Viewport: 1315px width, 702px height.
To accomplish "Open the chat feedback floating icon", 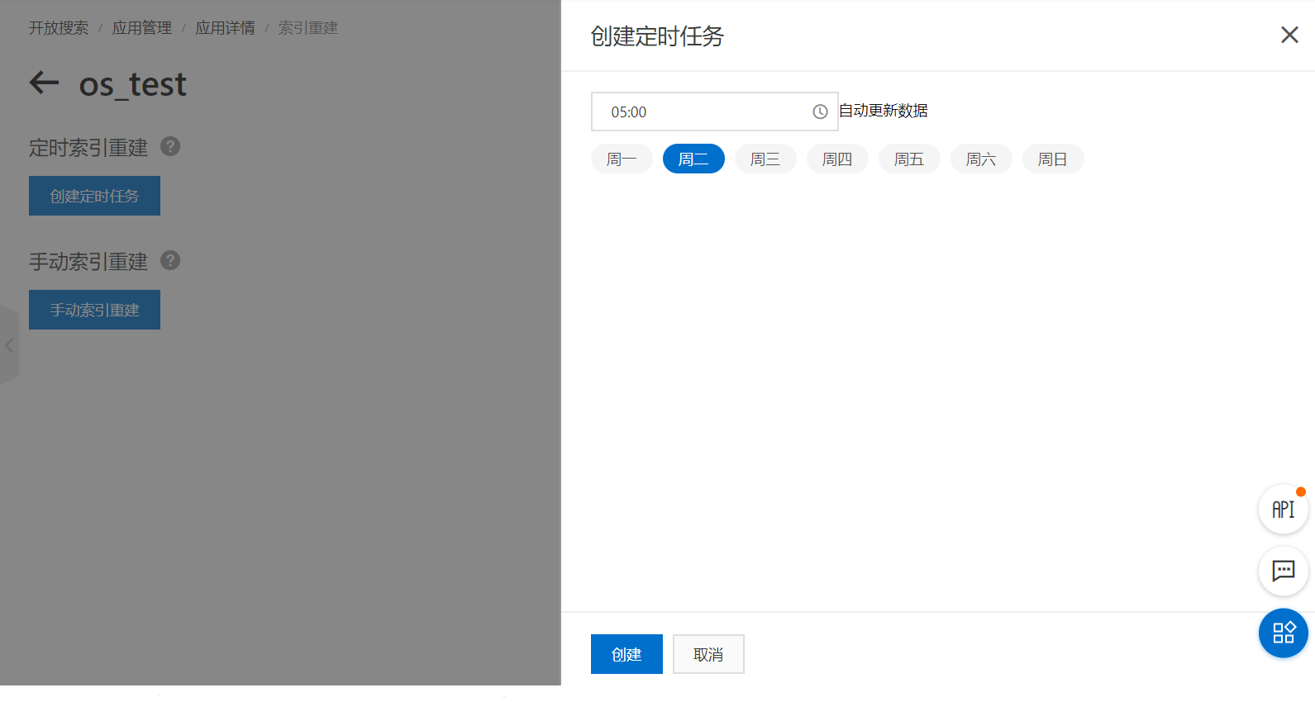I will (1284, 571).
